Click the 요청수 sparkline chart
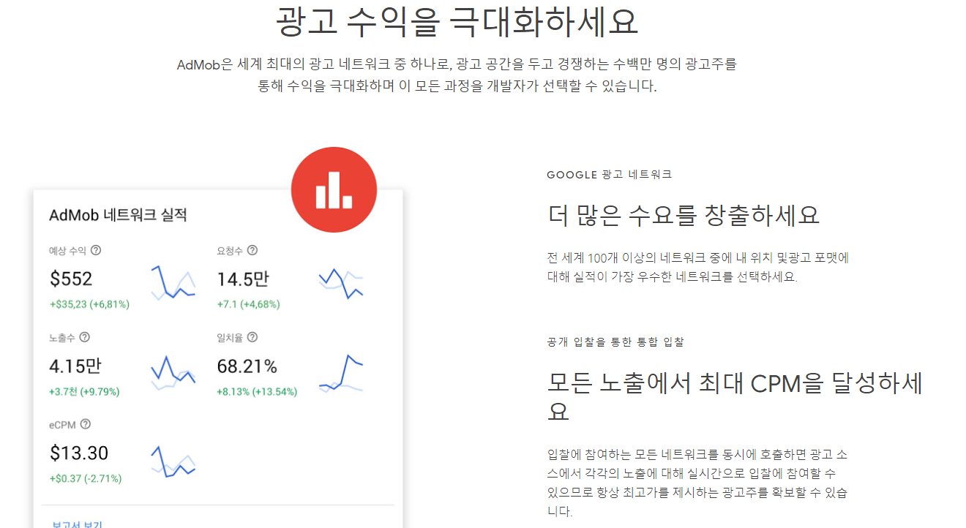The width and height of the screenshot is (966, 528). tap(341, 284)
